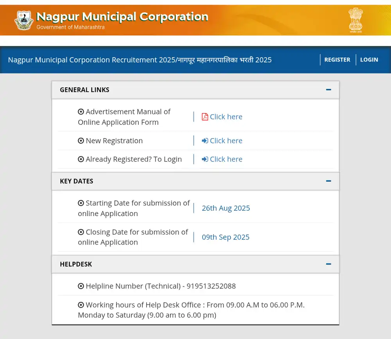391x339 pixels.
Task: Click the Nagpur Municipal Corporation crest logo
Action: (24, 20)
